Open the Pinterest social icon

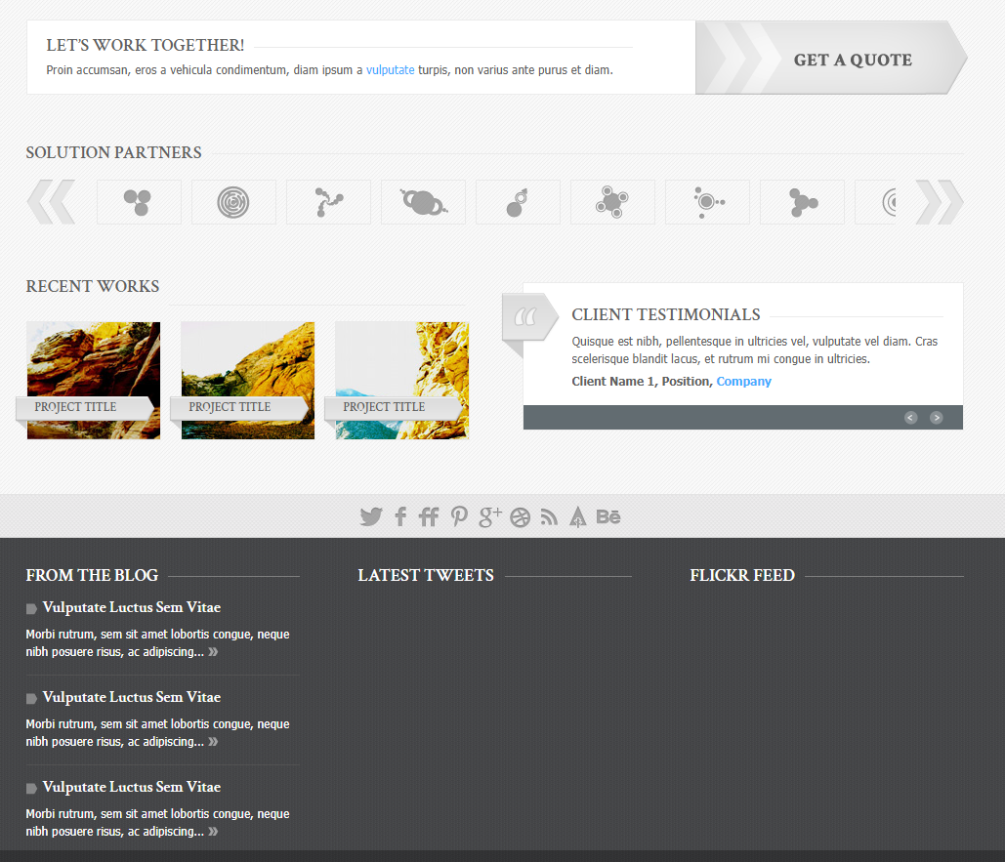[x=459, y=516]
